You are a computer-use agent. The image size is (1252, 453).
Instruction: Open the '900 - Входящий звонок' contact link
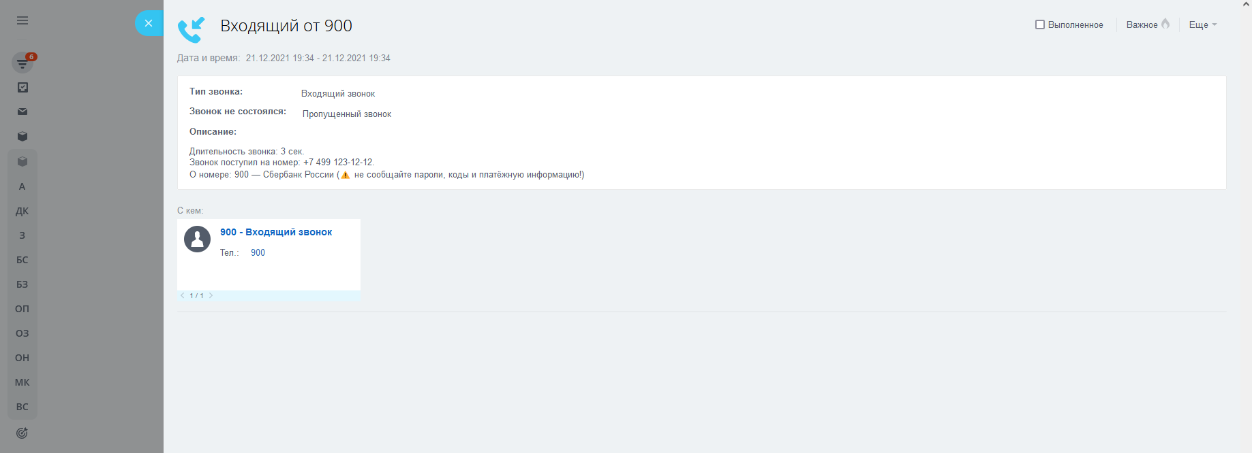pos(276,232)
